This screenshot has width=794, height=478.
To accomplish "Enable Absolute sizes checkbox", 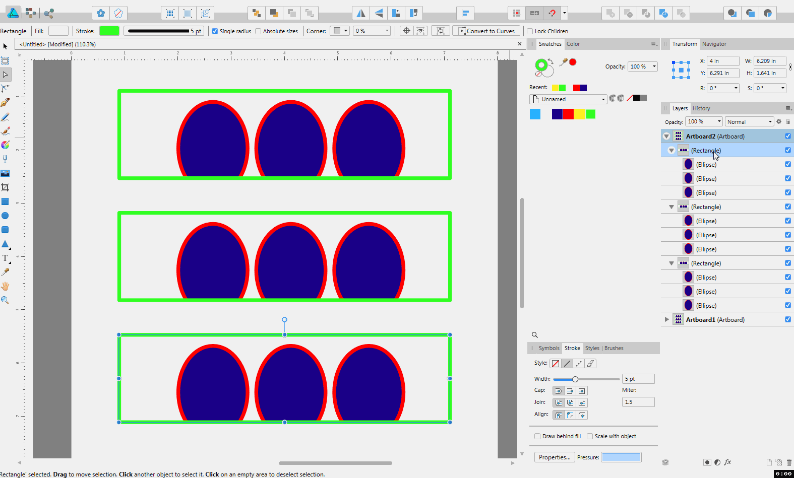I will coord(258,31).
